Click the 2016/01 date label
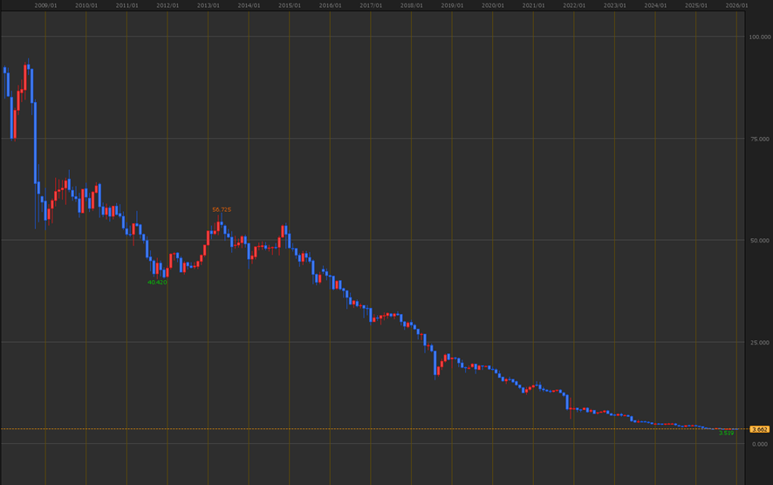Screen dimensions: 773x485 [x=331, y=5]
